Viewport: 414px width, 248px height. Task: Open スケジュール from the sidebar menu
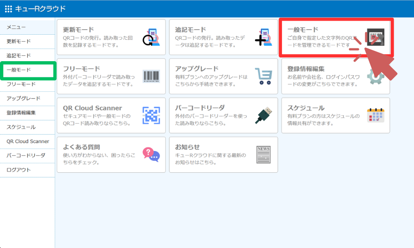tap(27, 127)
